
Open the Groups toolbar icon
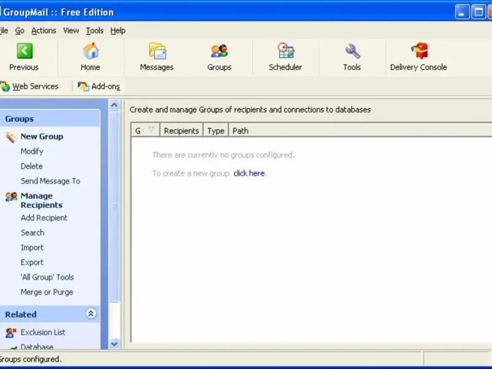220,51
